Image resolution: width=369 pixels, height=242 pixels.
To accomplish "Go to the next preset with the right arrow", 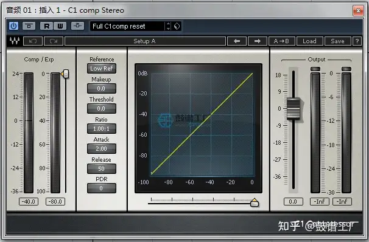I will pos(258,41).
